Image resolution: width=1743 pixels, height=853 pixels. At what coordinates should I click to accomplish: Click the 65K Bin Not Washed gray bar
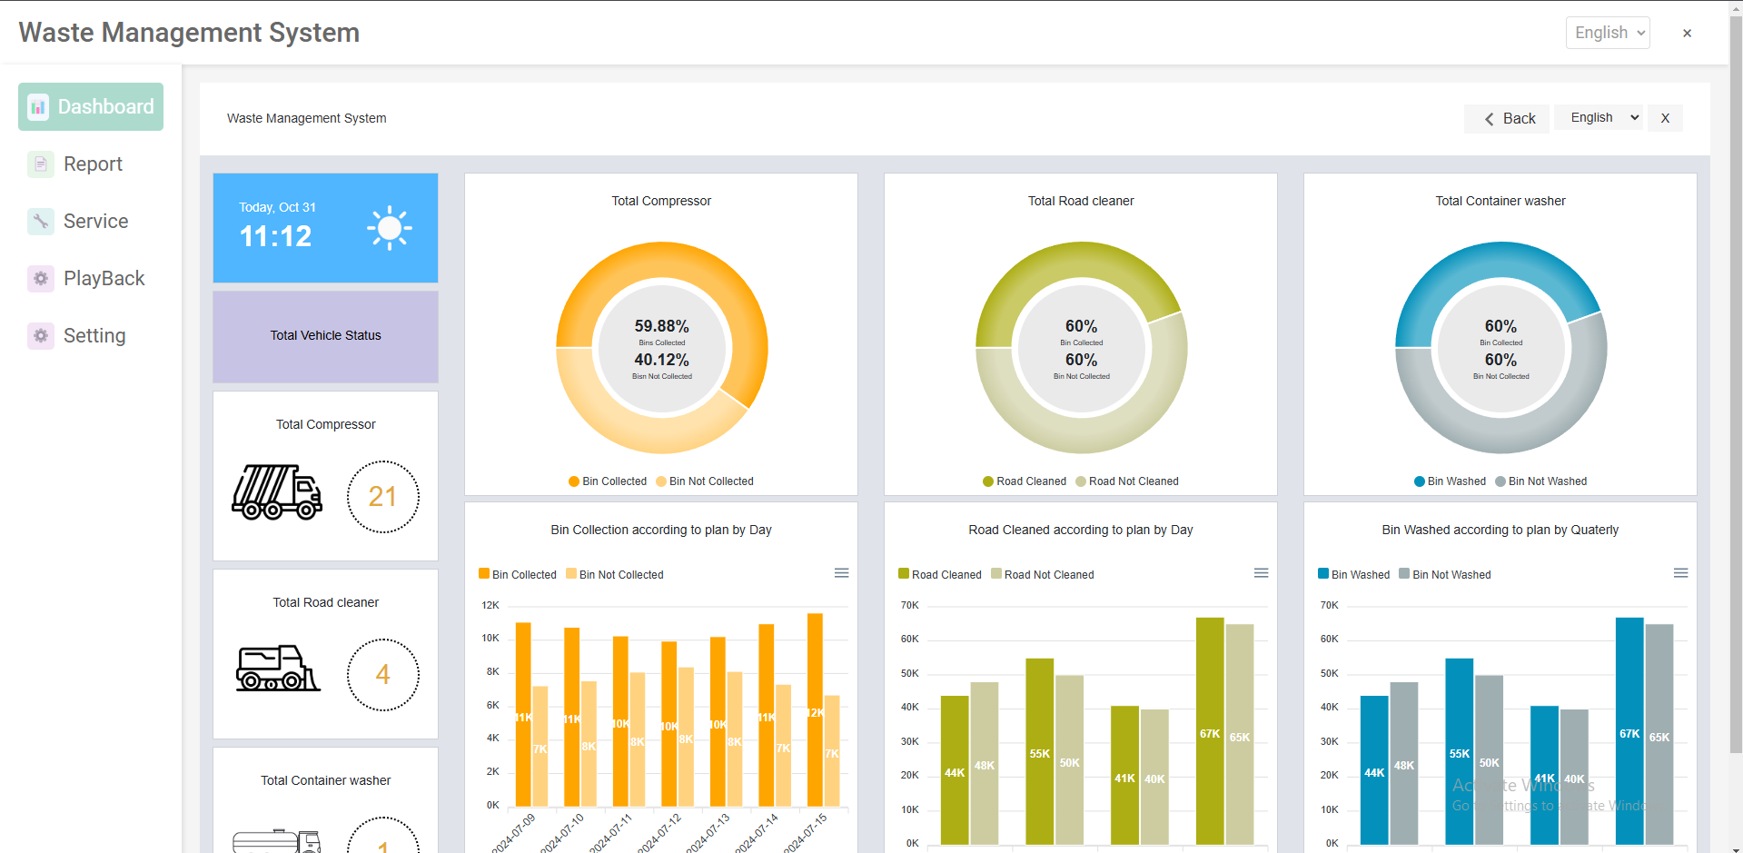[1659, 734]
